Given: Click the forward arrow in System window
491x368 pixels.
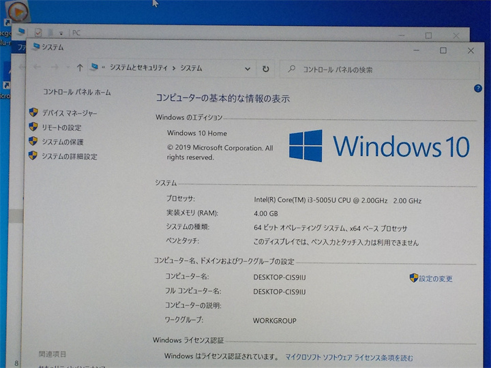Looking at the screenshot, I should pos(55,67).
